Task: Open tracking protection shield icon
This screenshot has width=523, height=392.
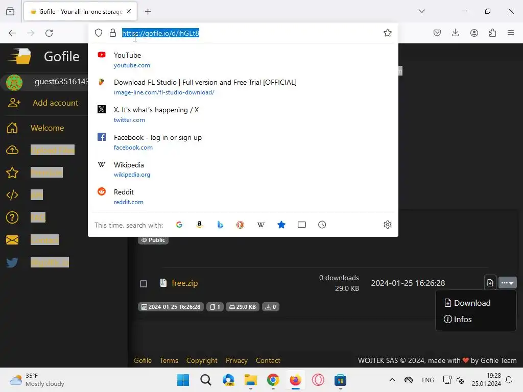Action: point(99,33)
